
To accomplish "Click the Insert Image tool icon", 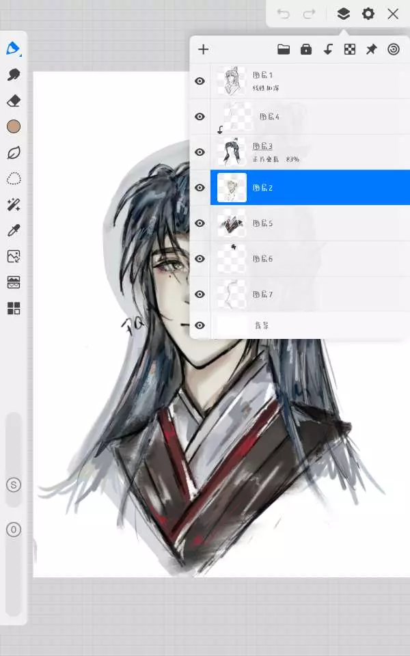I will (13, 257).
